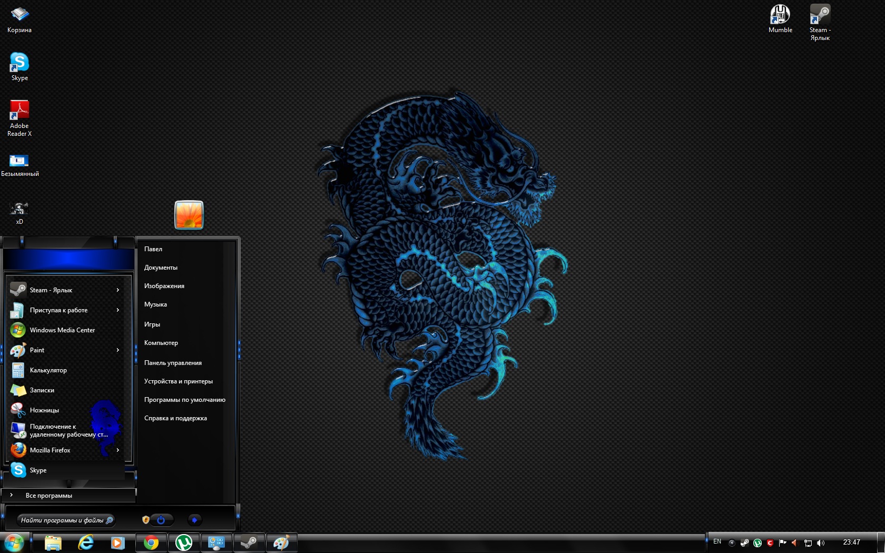Open Программы по умолчанию
Viewport: 885px width, 553px height.
185,400
